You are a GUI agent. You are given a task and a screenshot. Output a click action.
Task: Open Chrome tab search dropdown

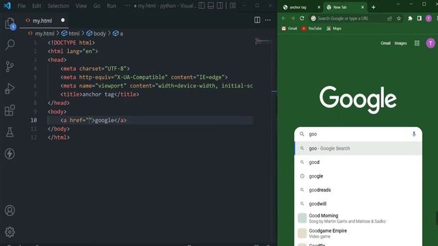click(398, 4)
